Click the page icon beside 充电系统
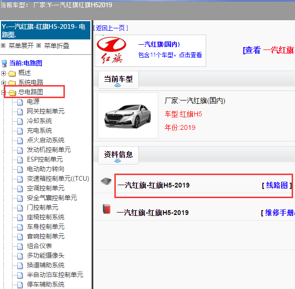The image size is (295, 289). tap(20, 131)
